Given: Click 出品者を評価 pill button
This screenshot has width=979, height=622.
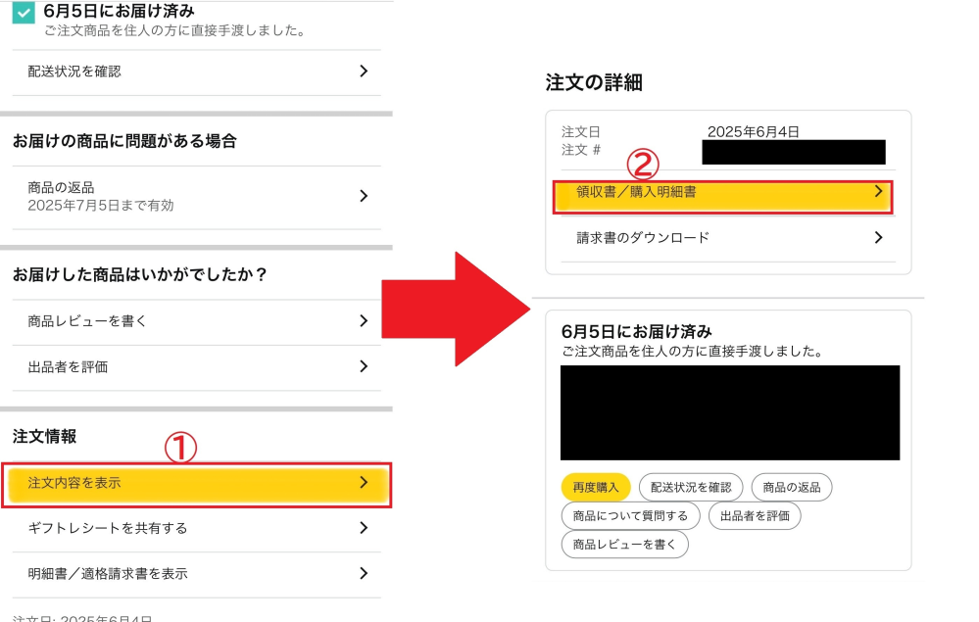Looking at the screenshot, I should coord(755,516).
